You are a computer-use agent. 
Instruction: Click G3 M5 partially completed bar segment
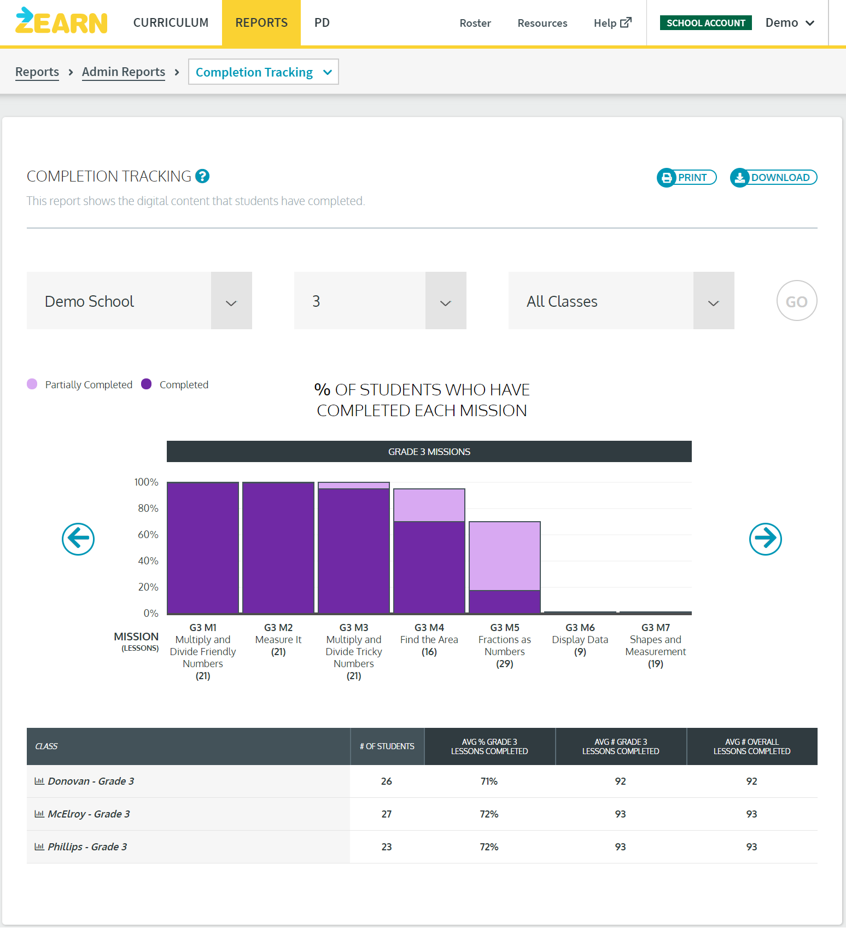tap(505, 556)
